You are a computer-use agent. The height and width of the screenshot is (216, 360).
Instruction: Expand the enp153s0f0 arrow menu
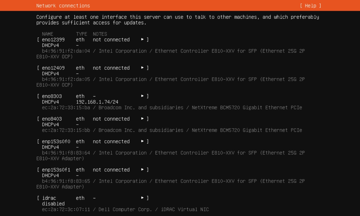143,142
